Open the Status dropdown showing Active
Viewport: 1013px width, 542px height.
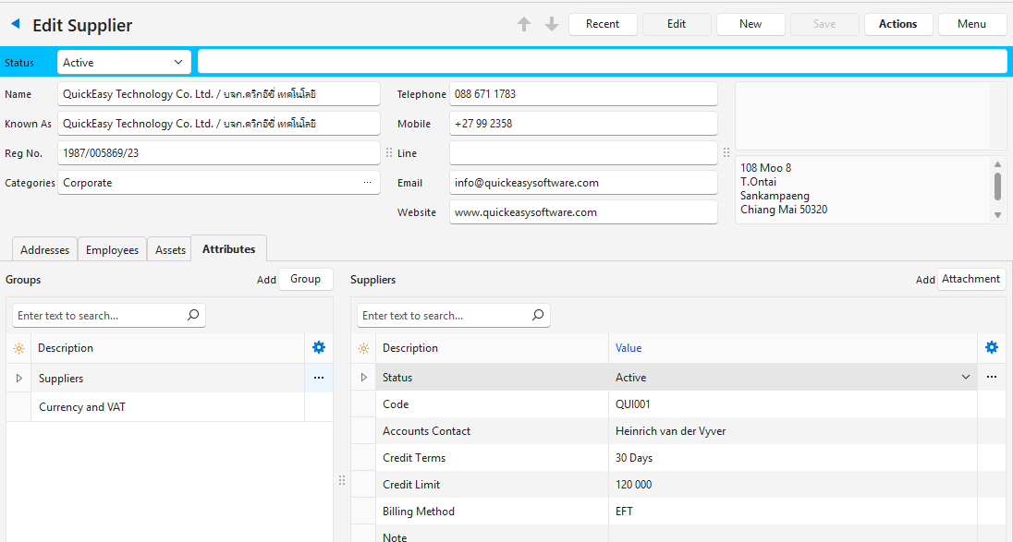point(124,63)
